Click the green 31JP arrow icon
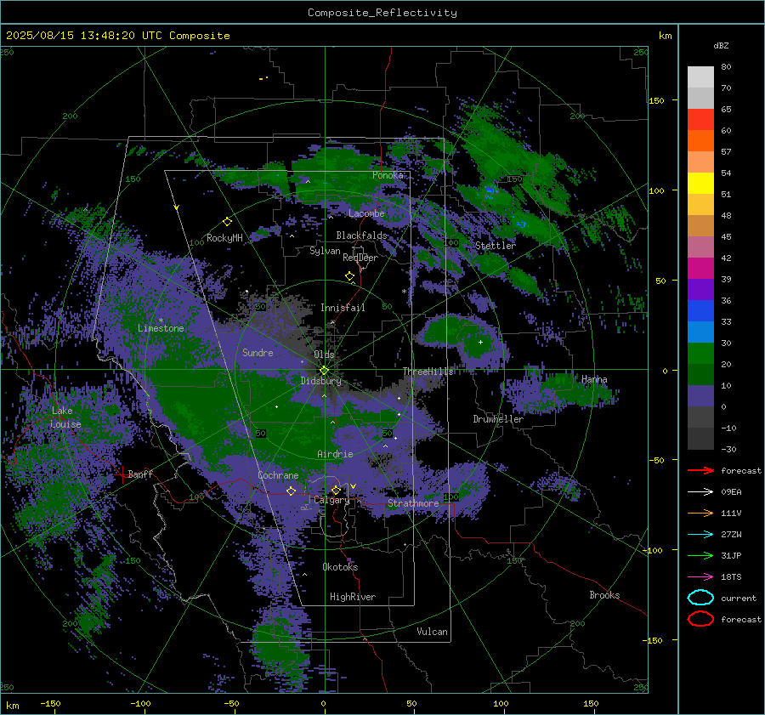Screen dimensions: 765x715 click(700, 555)
